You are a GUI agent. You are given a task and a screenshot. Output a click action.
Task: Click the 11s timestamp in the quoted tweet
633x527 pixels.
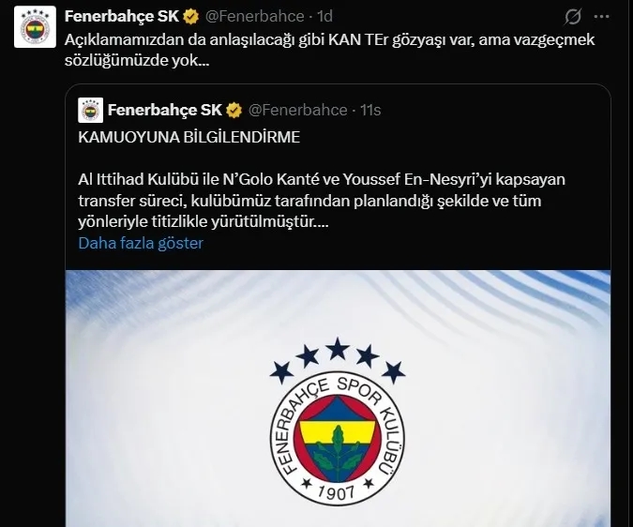[370, 110]
